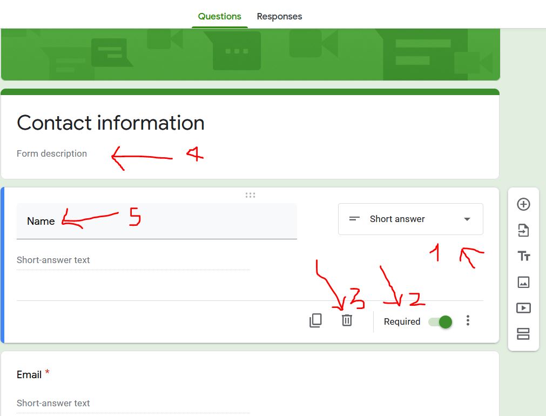This screenshot has width=546, height=416.
Task: Click the Form description field
Action: coord(52,153)
